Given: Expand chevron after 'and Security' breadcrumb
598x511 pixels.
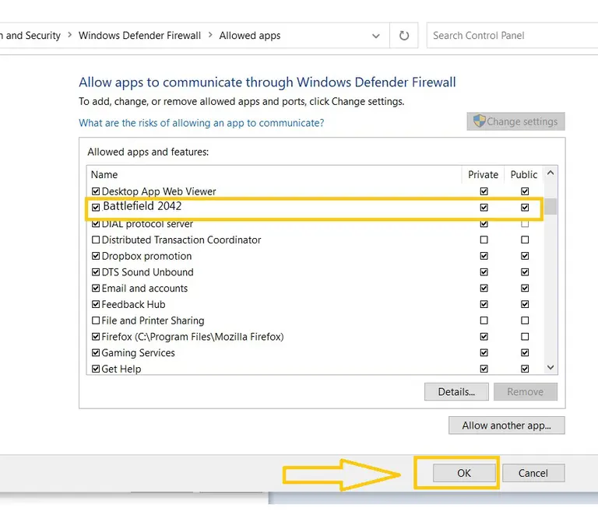Looking at the screenshot, I should click(69, 35).
